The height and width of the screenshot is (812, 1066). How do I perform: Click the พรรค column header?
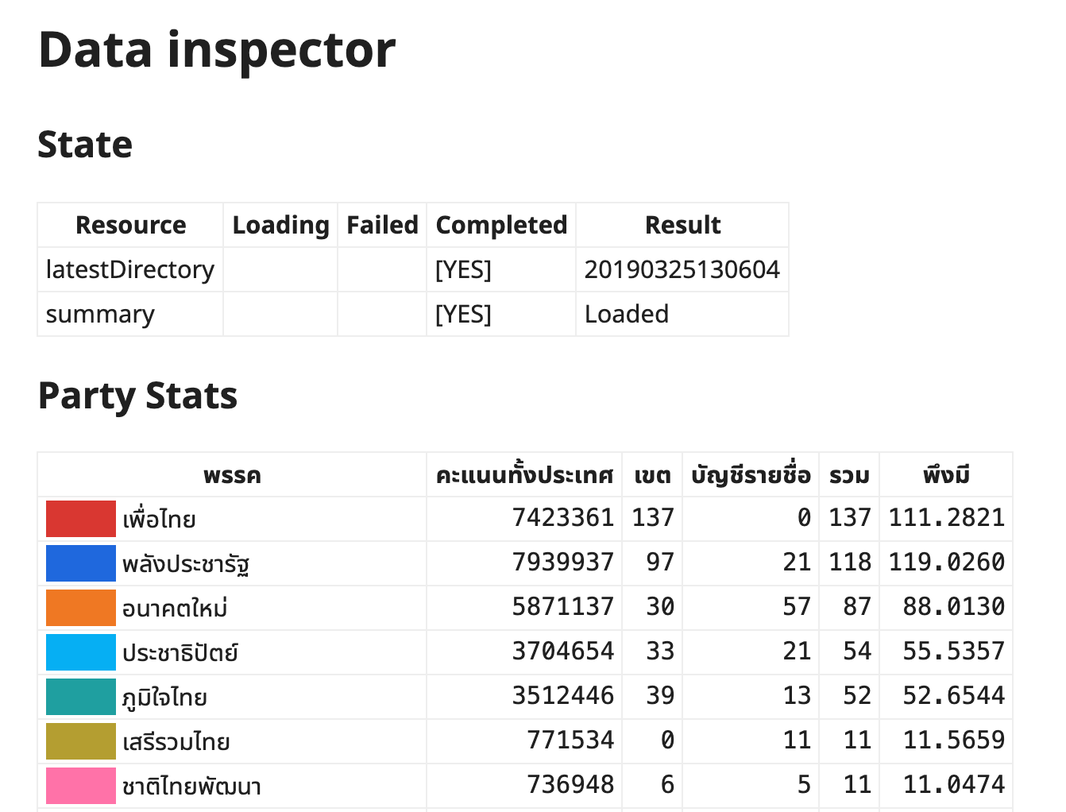pos(232,475)
